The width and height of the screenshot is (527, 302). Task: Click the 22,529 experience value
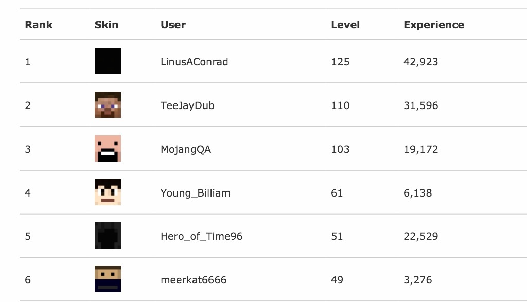click(x=420, y=237)
